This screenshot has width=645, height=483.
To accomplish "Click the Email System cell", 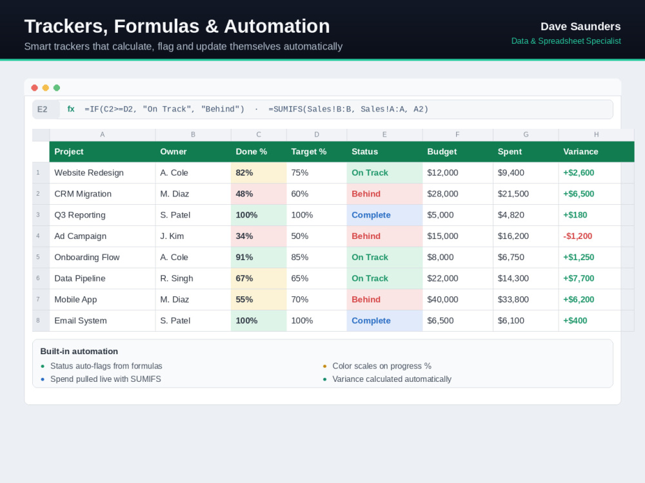I will pos(103,321).
